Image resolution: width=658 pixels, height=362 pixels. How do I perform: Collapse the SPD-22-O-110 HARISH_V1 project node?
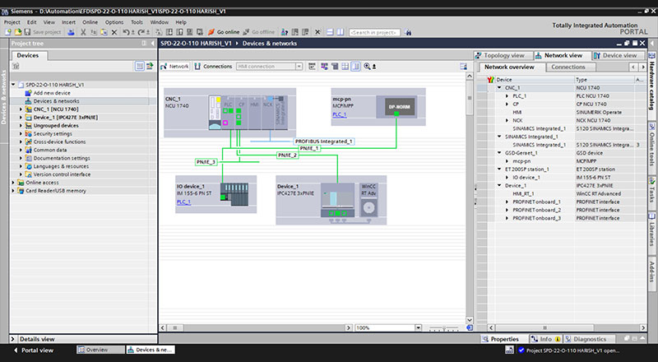(x=13, y=85)
